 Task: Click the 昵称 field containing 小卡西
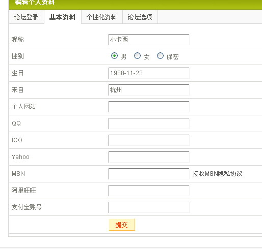pos(149,40)
